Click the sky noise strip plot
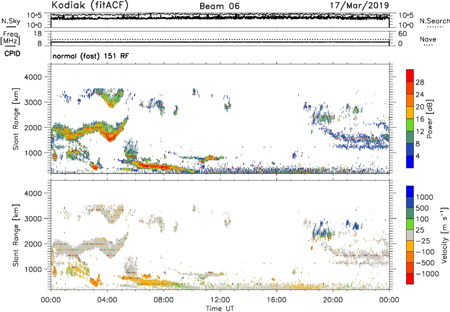The image size is (450, 312). 220,20
